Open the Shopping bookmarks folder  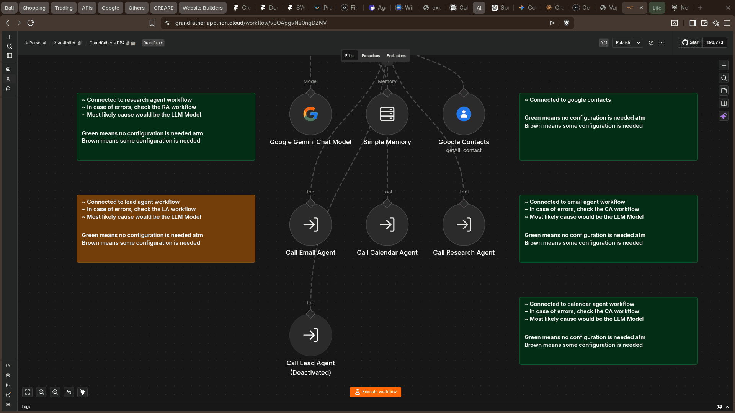click(34, 8)
